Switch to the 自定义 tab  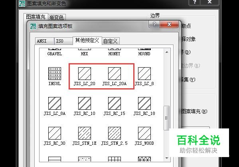tap(111, 41)
